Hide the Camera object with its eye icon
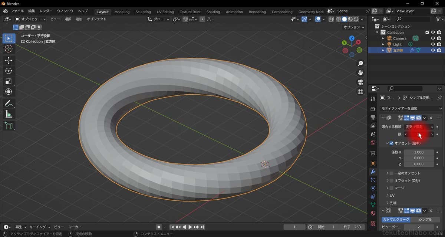This screenshot has height=237, width=445. click(x=433, y=38)
